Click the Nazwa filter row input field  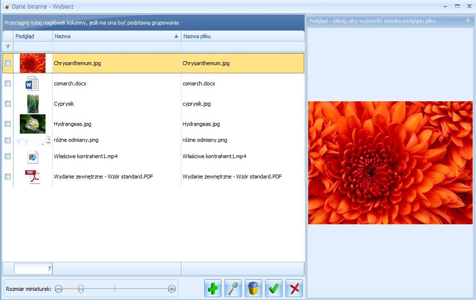tap(117, 46)
